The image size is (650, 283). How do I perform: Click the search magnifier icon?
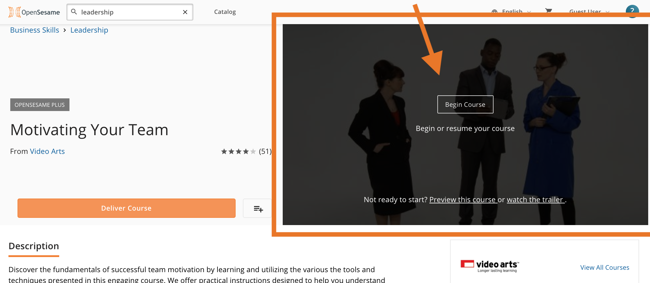(x=74, y=12)
